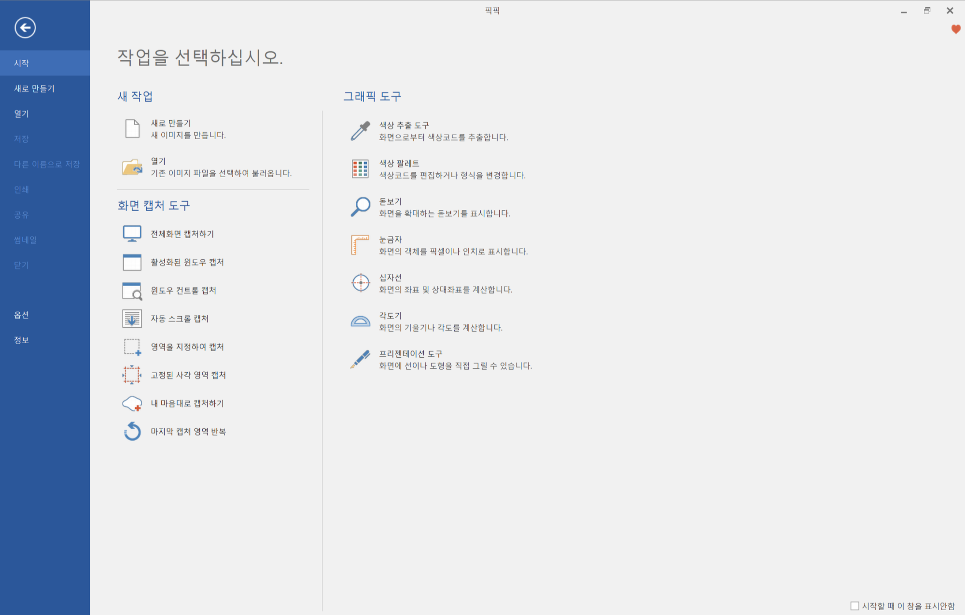Image resolution: width=965 pixels, height=615 pixels.
Task: Launch the magnifier tool icon
Action: (360, 207)
